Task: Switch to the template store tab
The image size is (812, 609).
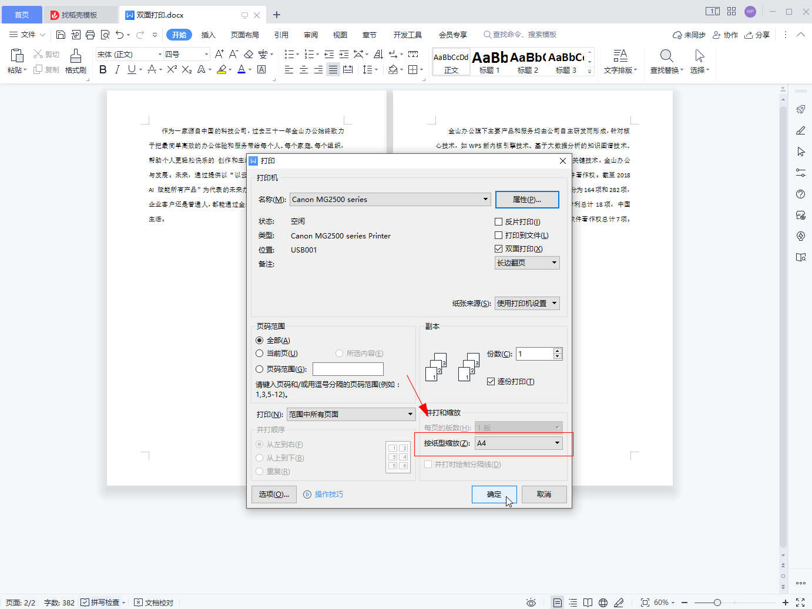Action: [79, 15]
